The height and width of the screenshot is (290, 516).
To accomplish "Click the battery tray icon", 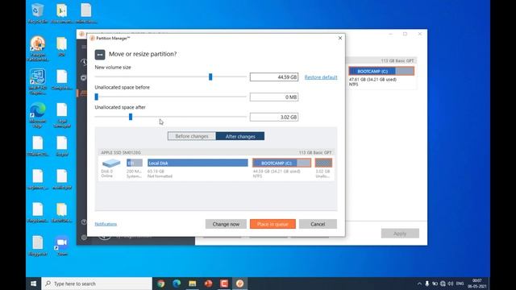I will (x=435, y=284).
